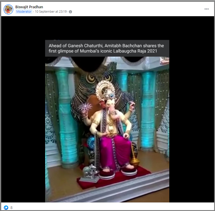Image resolution: width=215 pixels, height=211 pixels.
Task: Click the Moderator badge
Action: [24, 12]
